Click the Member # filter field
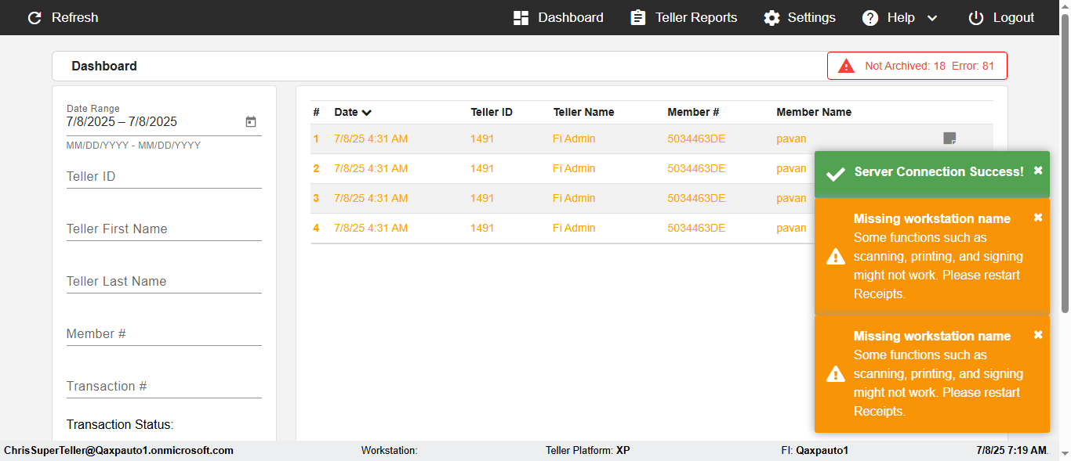The image size is (1071, 461). pyautogui.click(x=163, y=334)
